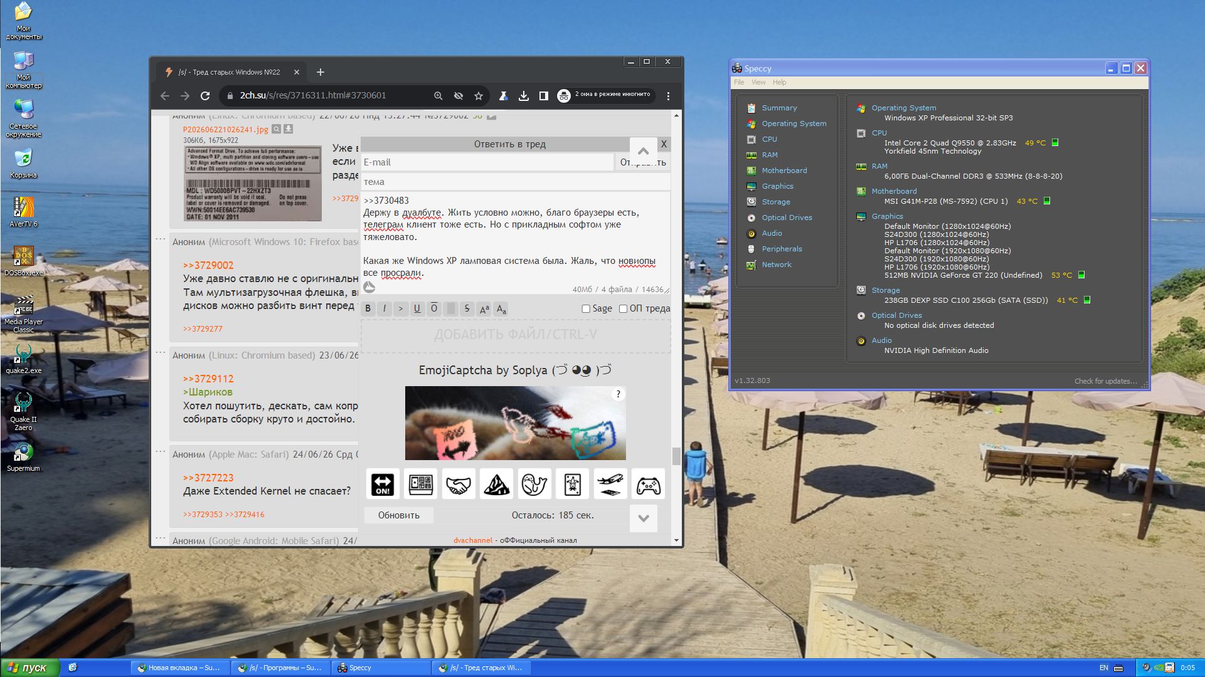1205x677 pixels.
Task: Follow the >>3729002 reply link
Action: (208, 265)
